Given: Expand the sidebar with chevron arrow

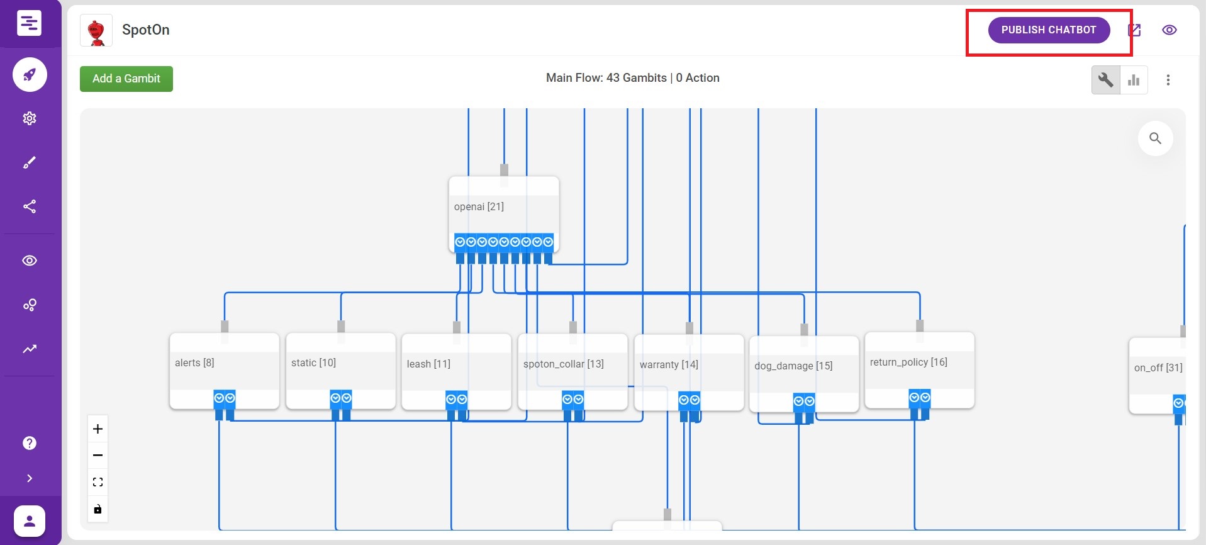Looking at the screenshot, I should (30, 478).
